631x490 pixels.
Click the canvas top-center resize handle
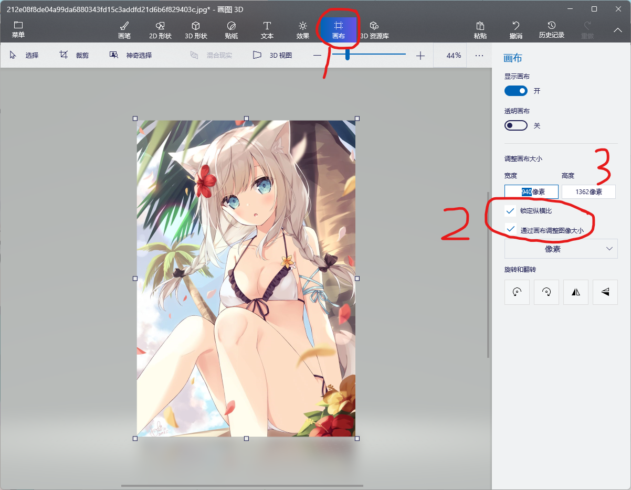pos(246,119)
